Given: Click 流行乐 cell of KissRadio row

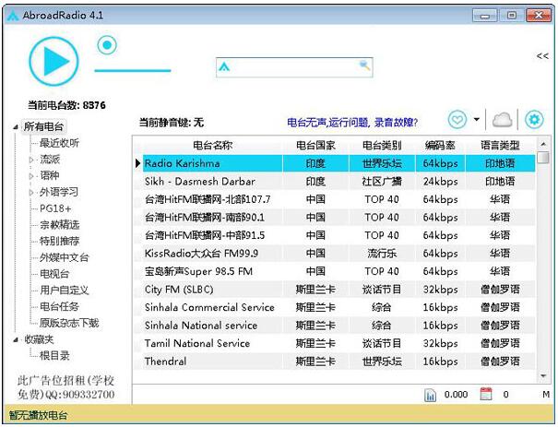Looking at the screenshot, I should pyautogui.click(x=382, y=254).
